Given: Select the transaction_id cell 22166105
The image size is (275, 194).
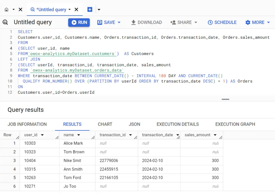Looking at the screenshot, I should [117, 178].
